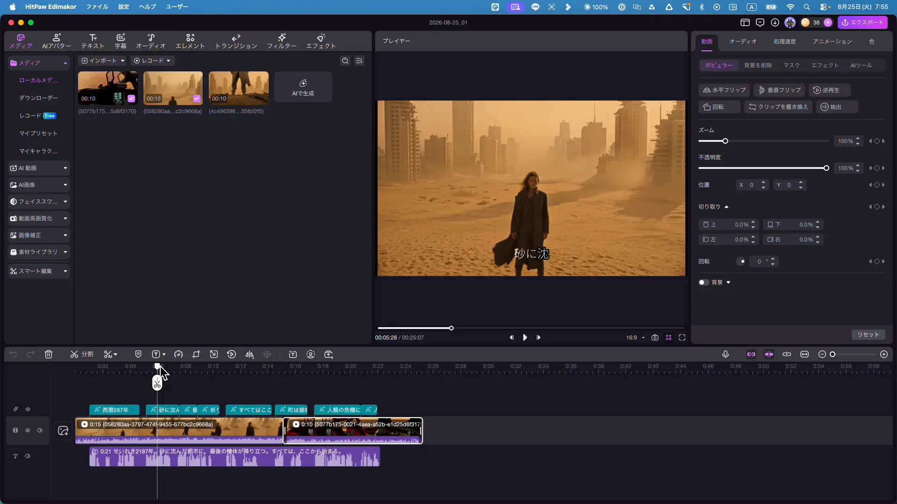This screenshot has width=897, height=504.
Task: Open the 処理速度 properties tab
Action: click(784, 42)
